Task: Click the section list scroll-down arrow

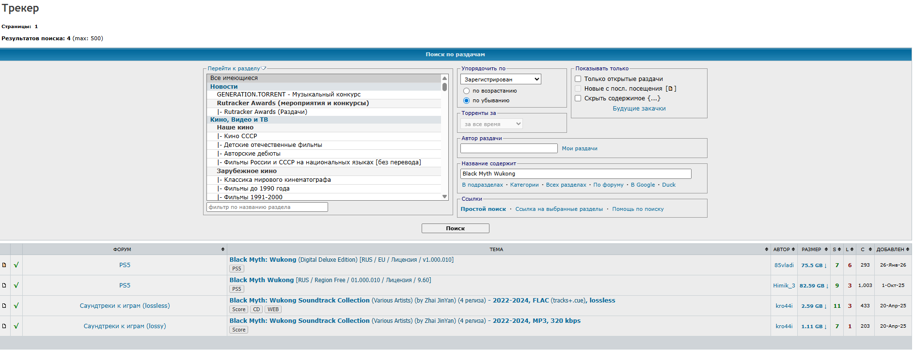Action: coord(444,197)
